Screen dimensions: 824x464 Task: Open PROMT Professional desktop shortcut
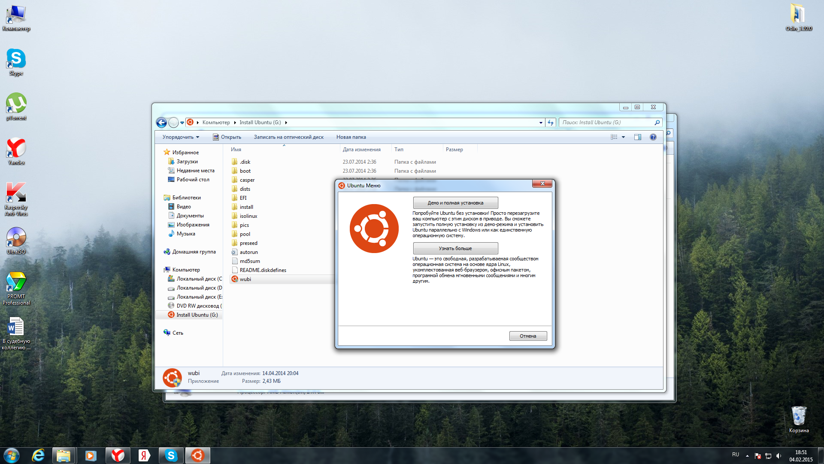click(16, 289)
